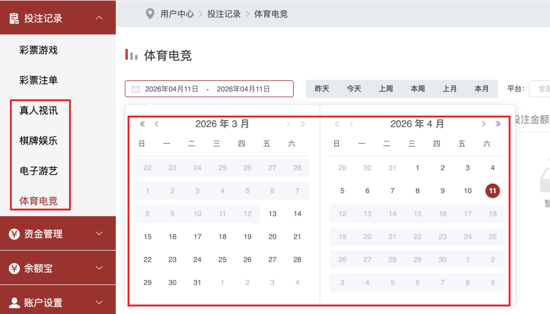The width and height of the screenshot is (550, 314).
Task: Click the 资金管理 yen icon
Action: [14, 234]
